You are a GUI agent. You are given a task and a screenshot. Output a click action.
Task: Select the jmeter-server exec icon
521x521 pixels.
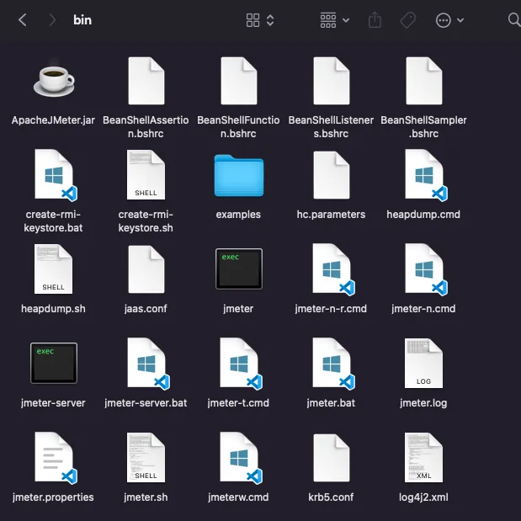click(x=53, y=364)
